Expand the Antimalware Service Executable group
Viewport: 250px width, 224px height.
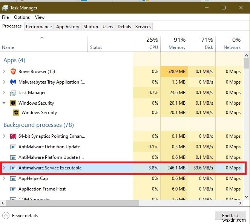(4, 168)
